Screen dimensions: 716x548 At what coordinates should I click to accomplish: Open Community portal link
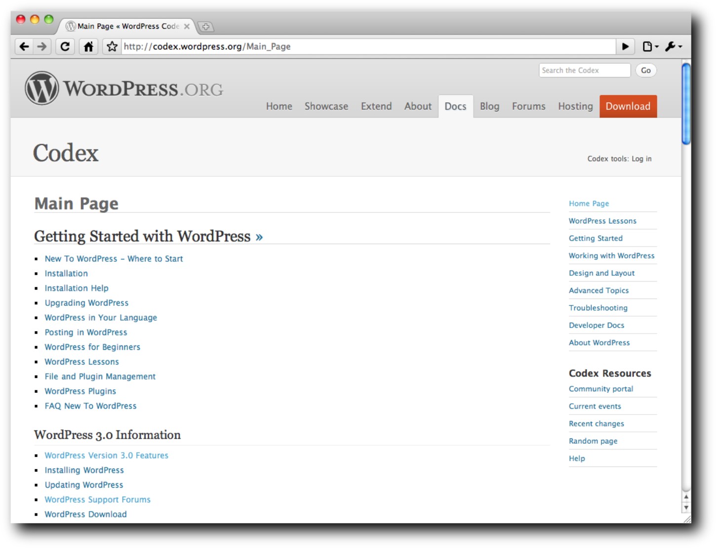tap(601, 389)
